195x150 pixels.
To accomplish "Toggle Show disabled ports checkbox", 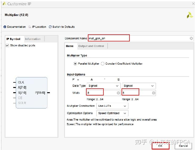I will pyautogui.click(x=7, y=46).
